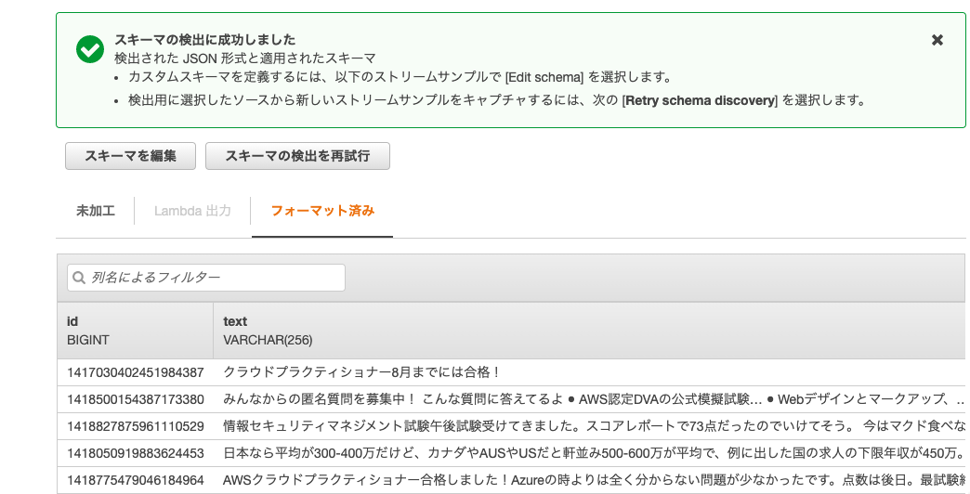Click the green success checkmark icon
The image size is (970, 494).
90,49
